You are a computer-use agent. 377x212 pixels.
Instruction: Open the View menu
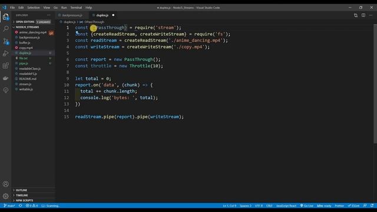(x=47, y=8)
